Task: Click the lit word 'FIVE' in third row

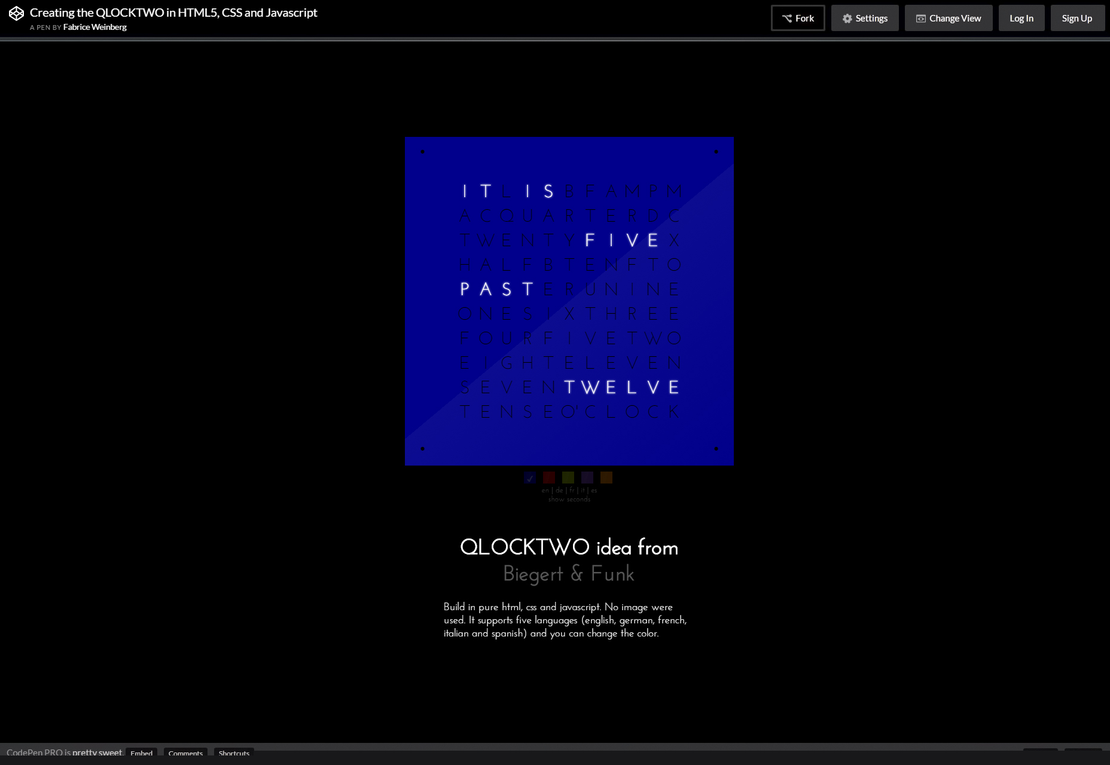Action: point(622,240)
